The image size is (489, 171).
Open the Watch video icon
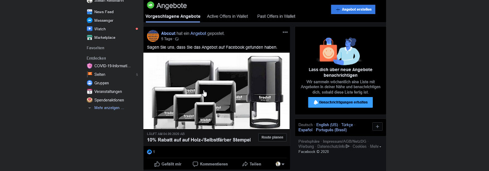tap(90, 29)
